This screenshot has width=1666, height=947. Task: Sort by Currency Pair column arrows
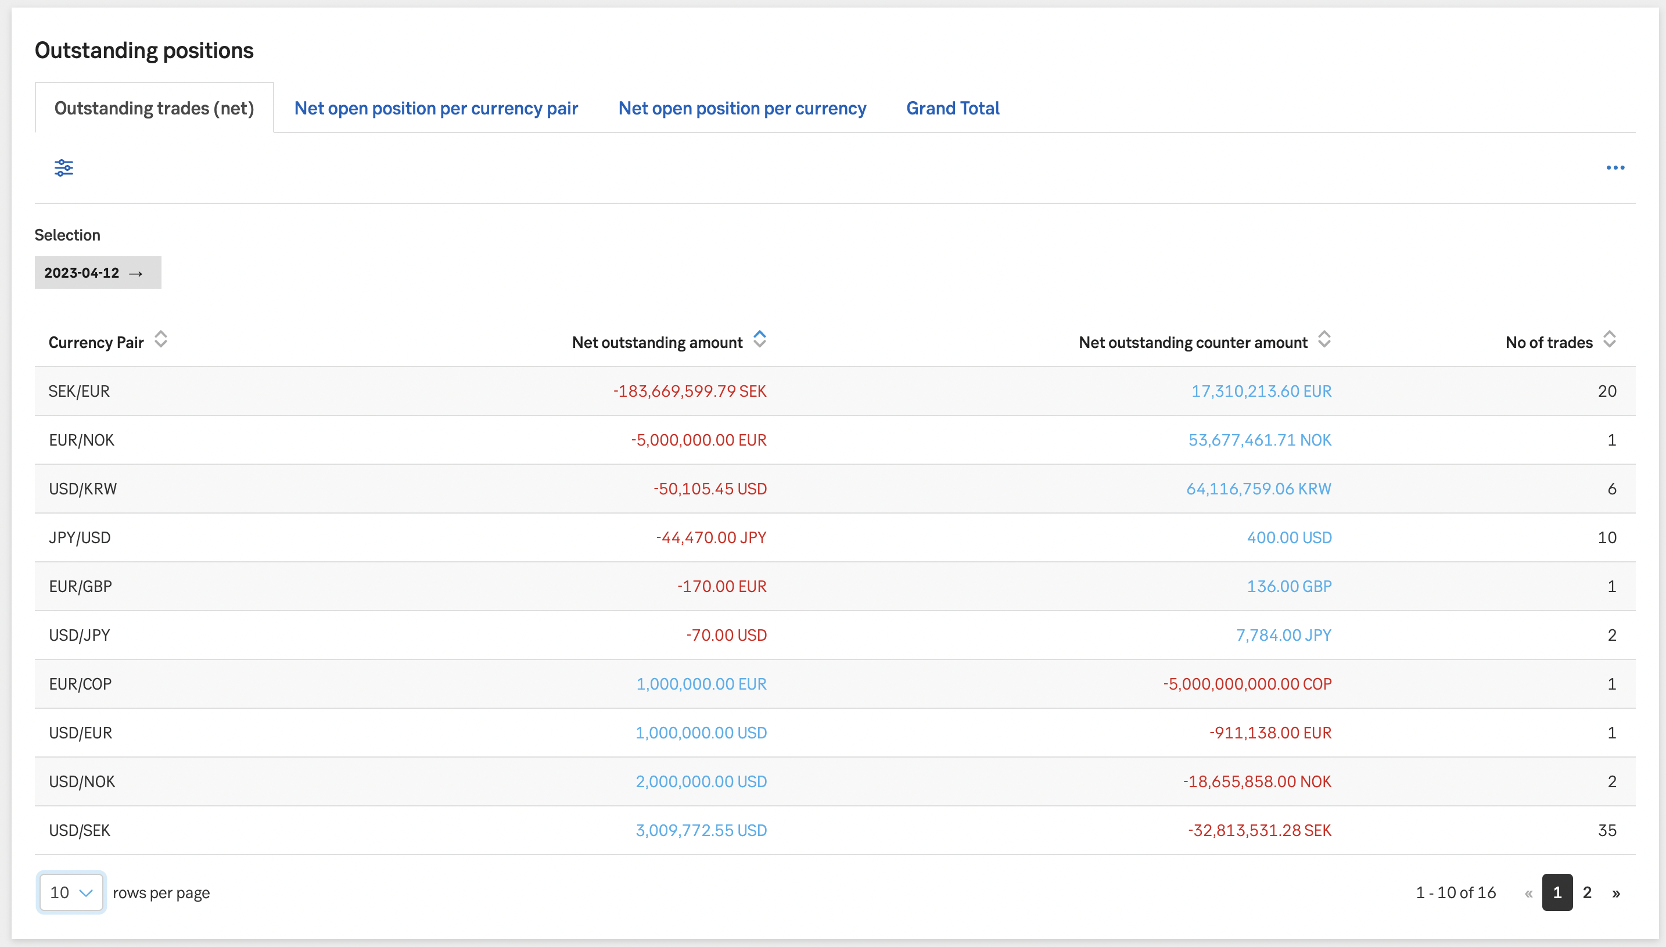(x=161, y=339)
